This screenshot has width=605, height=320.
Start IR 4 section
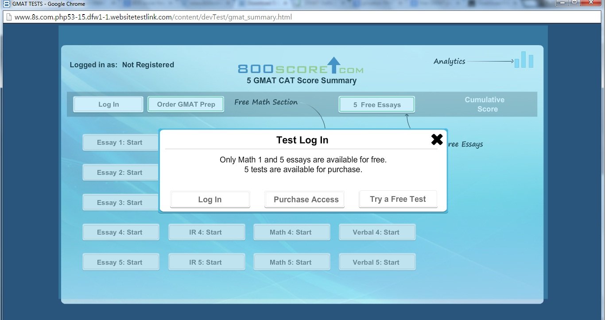point(206,232)
